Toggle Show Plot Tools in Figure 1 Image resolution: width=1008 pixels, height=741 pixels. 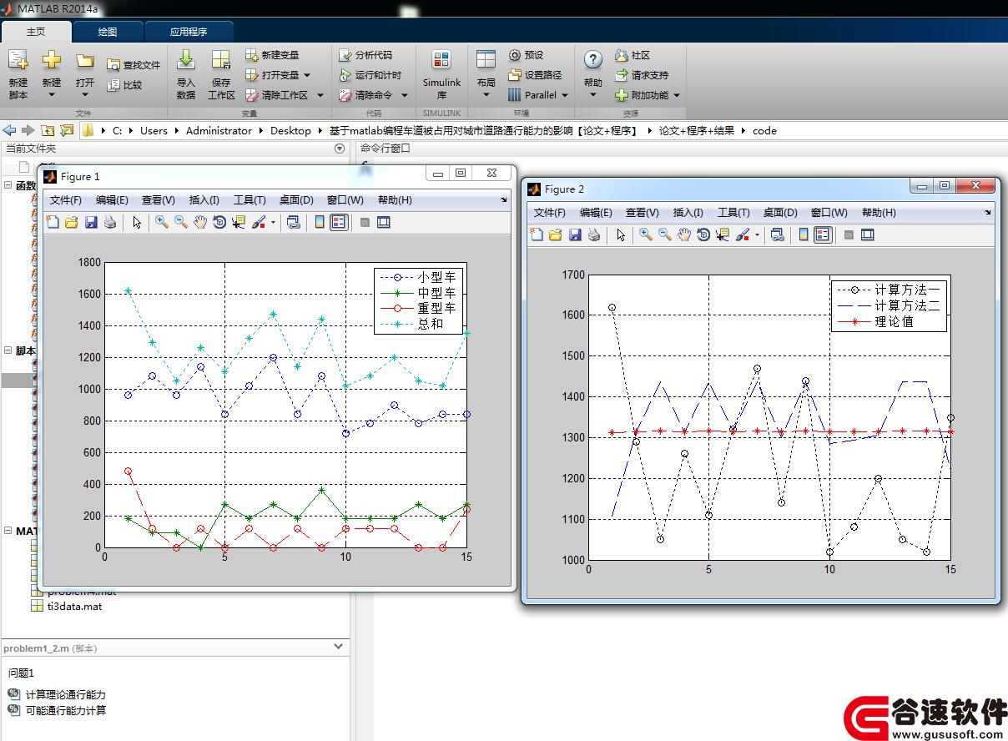384,222
